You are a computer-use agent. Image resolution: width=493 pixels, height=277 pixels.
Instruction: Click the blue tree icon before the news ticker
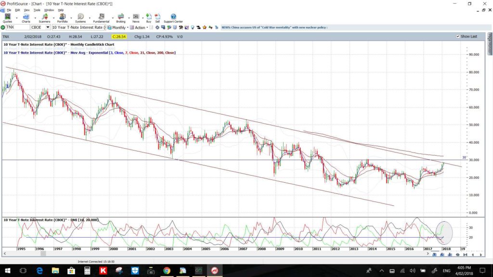point(217,27)
